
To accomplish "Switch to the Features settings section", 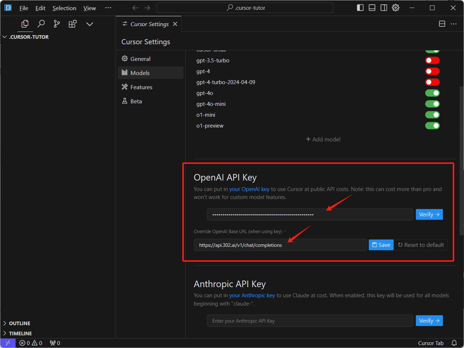I will 141,87.
